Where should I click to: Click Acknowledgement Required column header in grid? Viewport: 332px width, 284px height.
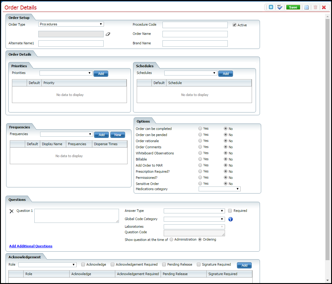(x=138, y=274)
